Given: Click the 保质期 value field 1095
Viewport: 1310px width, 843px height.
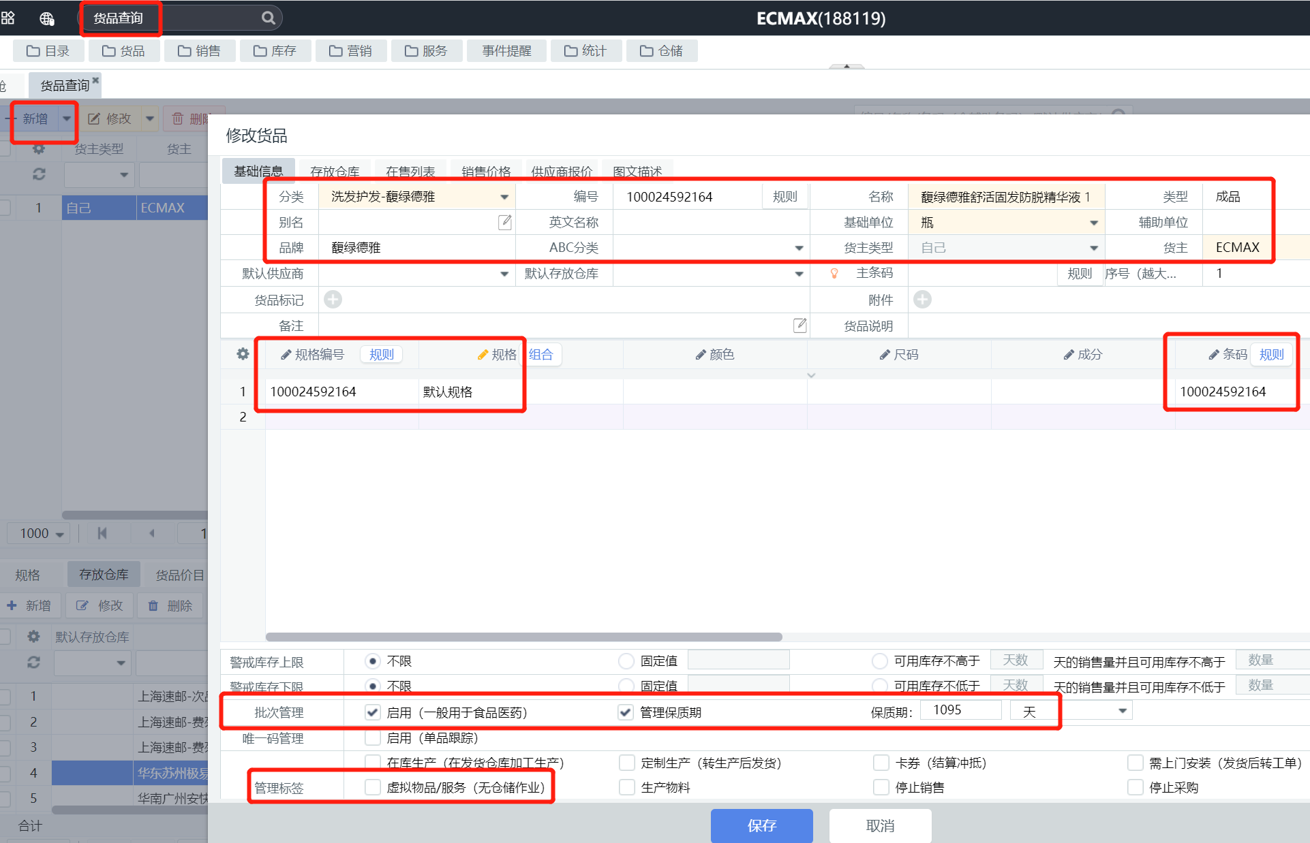Looking at the screenshot, I should point(961,710).
